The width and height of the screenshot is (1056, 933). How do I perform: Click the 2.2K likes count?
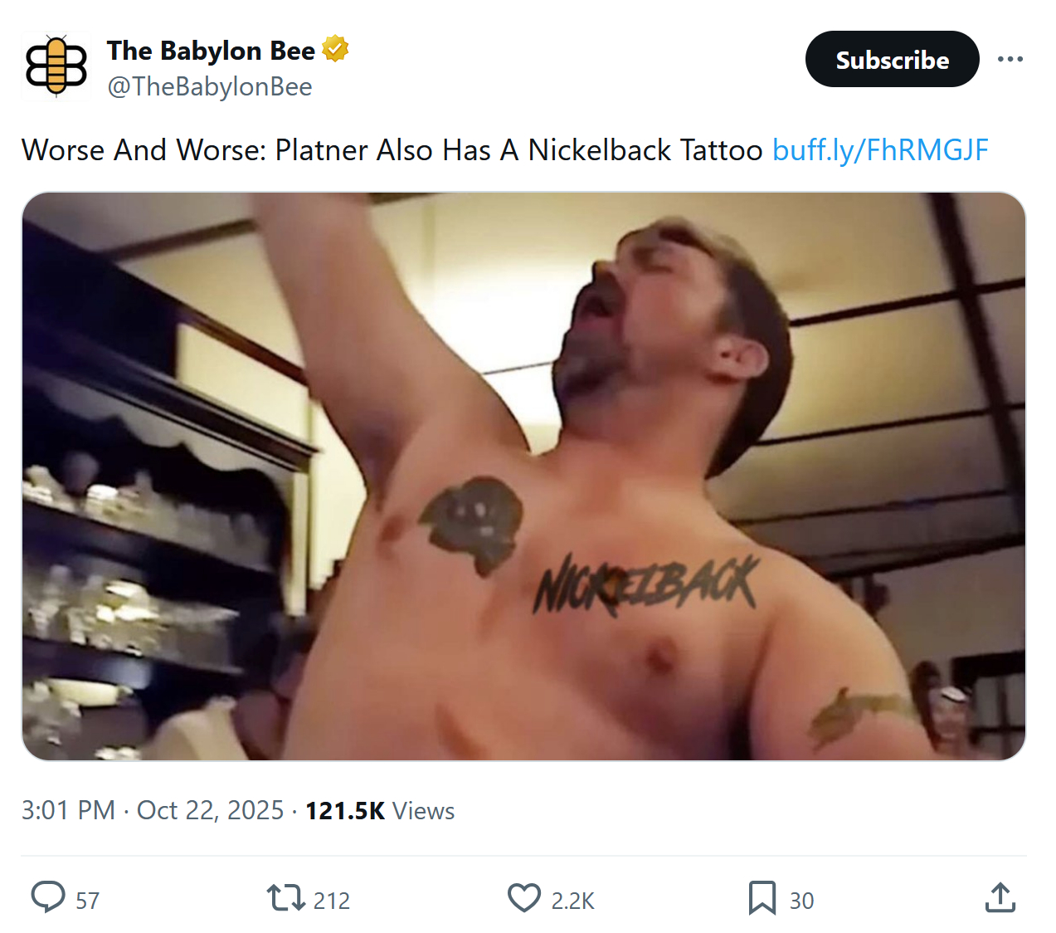573,901
